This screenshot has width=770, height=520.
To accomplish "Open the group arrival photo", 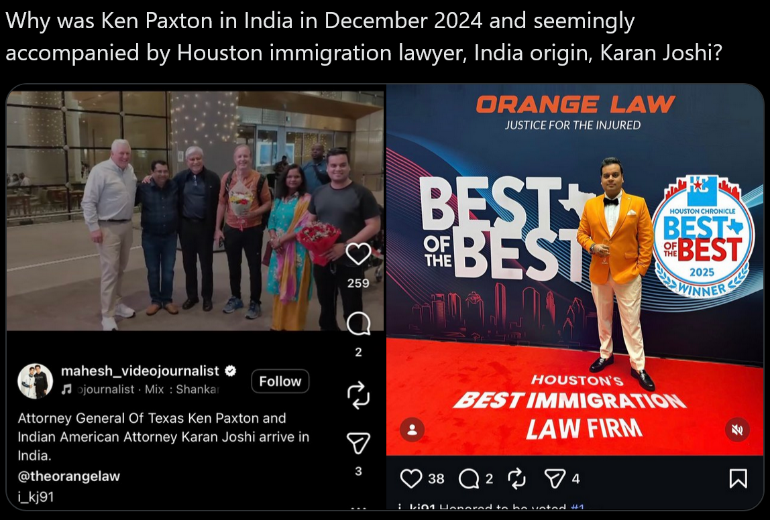I will point(195,211).
